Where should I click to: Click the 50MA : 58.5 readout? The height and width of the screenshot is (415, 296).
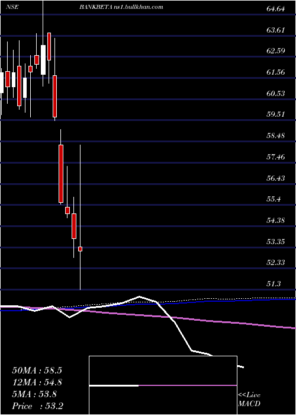[37, 371]
